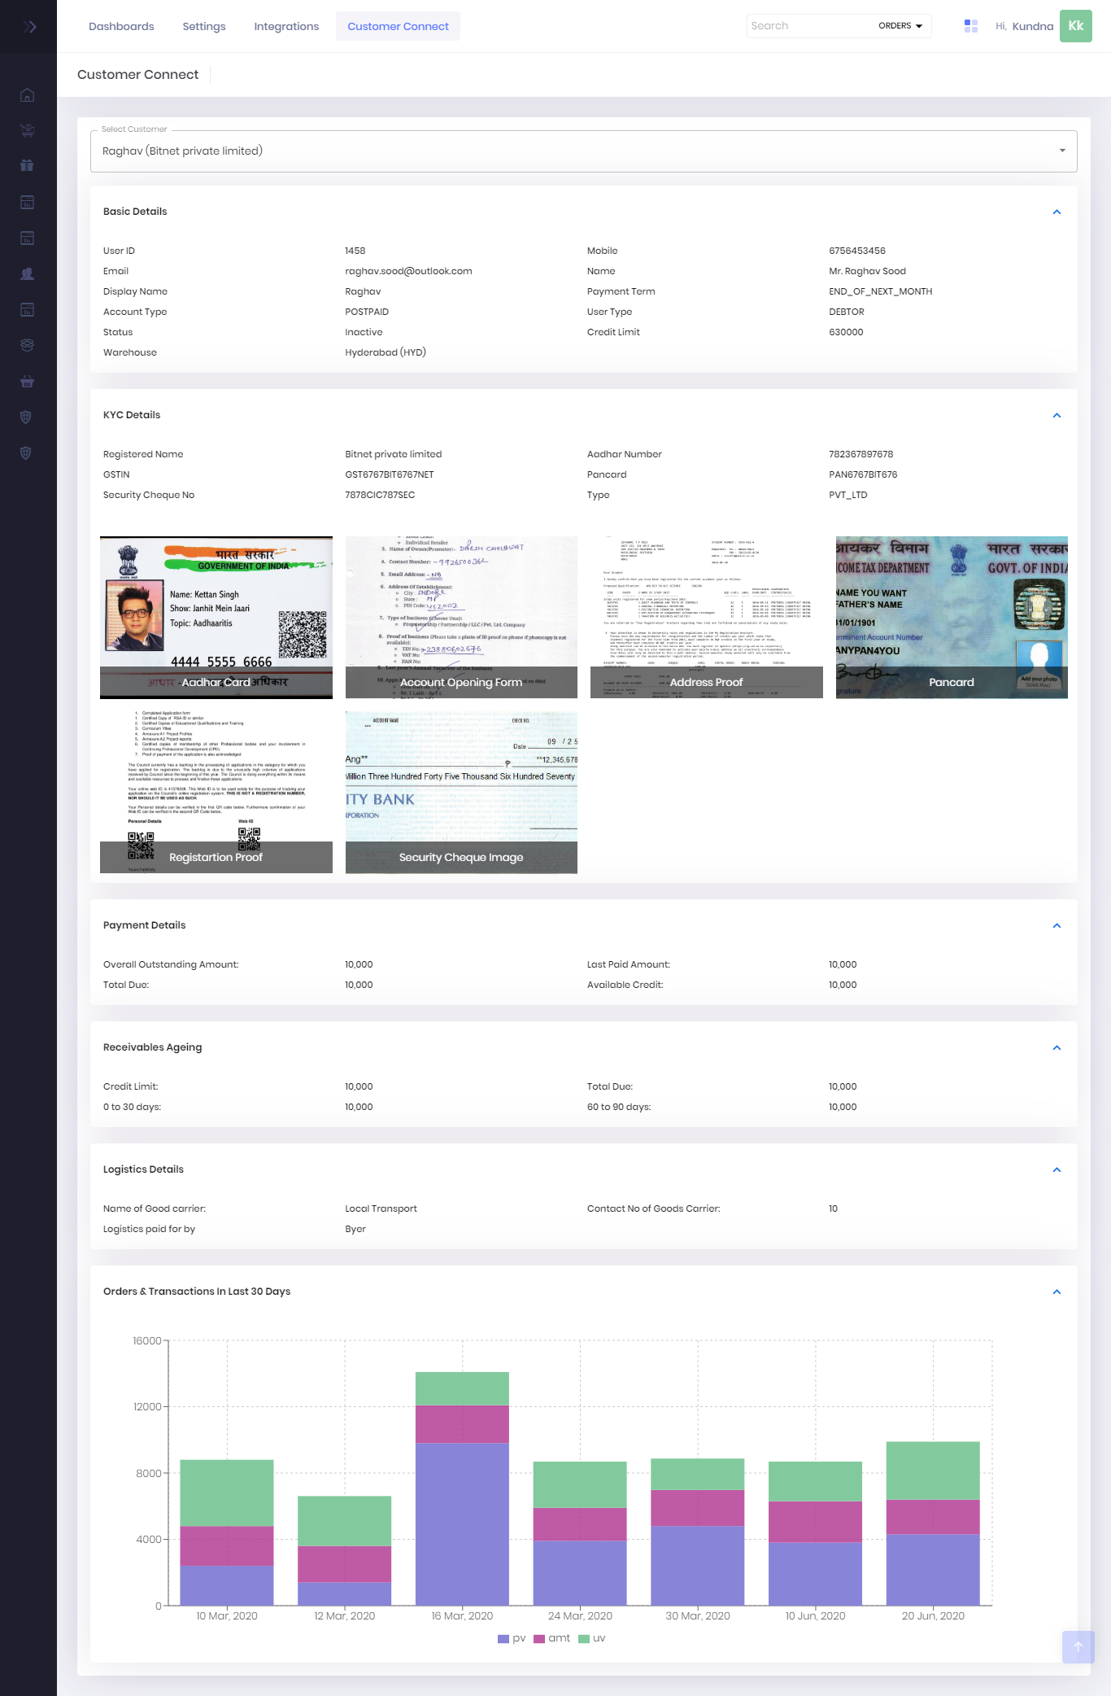Image resolution: width=1111 pixels, height=1696 pixels.
Task: Click the name Mr. Raghav Sood
Action: pos(867,271)
